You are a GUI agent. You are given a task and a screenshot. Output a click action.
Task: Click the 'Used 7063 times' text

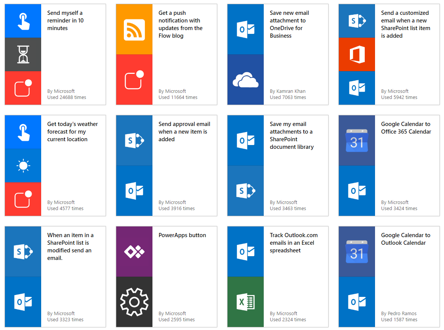point(288,97)
